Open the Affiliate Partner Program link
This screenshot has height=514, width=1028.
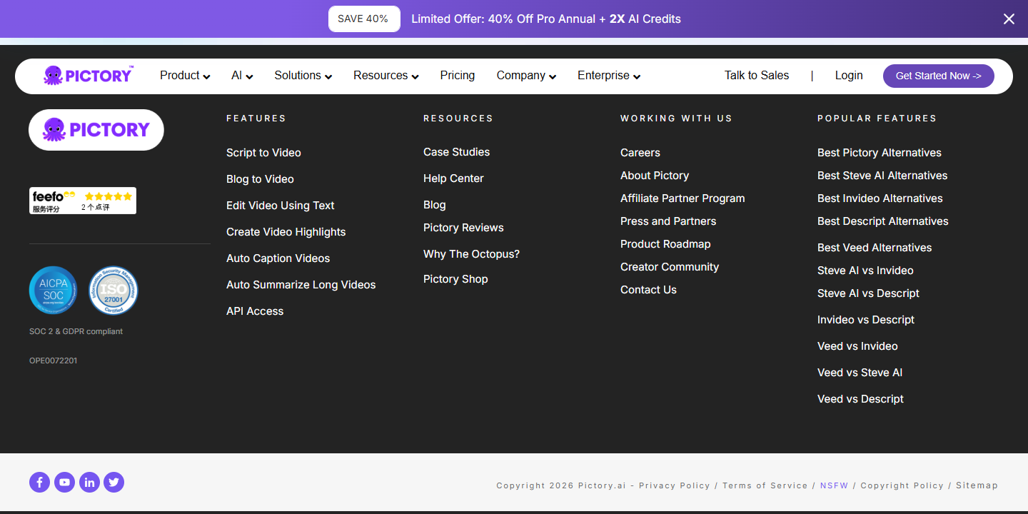(682, 198)
